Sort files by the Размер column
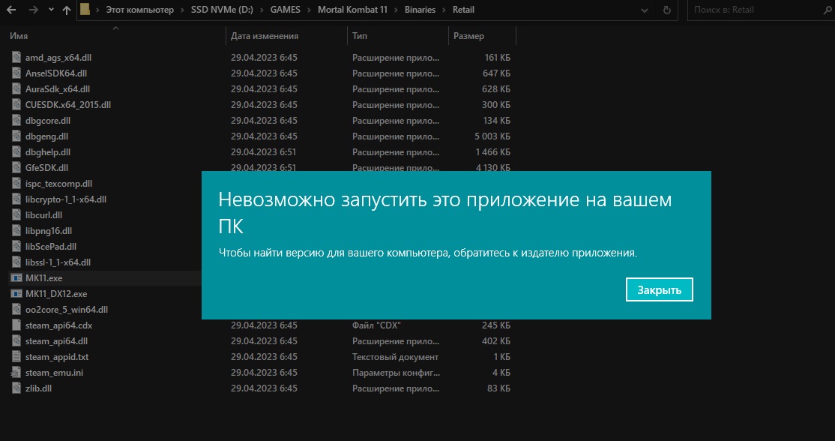The image size is (835, 441). [468, 36]
